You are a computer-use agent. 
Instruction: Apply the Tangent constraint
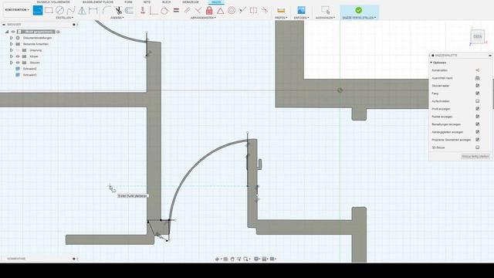pyautogui.click(x=164, y=10)
